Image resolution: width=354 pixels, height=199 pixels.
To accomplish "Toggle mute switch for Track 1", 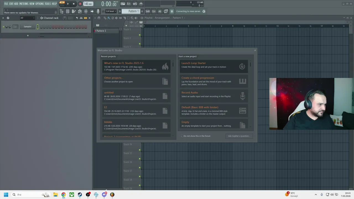I will click(140, 35).
